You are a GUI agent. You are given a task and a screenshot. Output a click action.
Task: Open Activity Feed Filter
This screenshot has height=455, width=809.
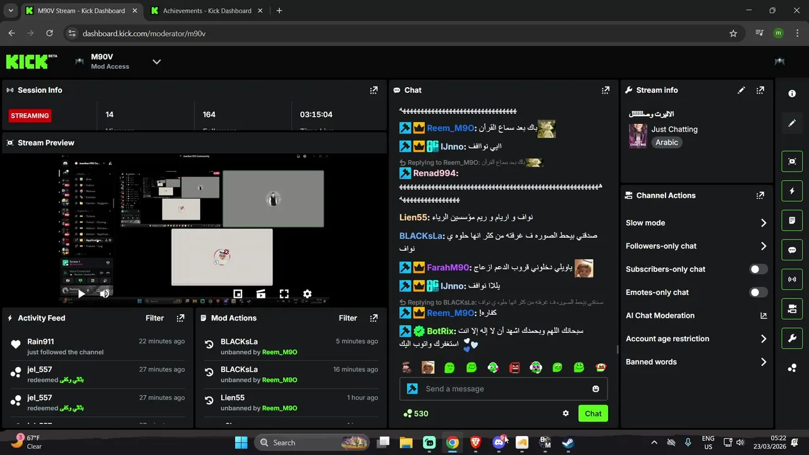coord(155,318)
